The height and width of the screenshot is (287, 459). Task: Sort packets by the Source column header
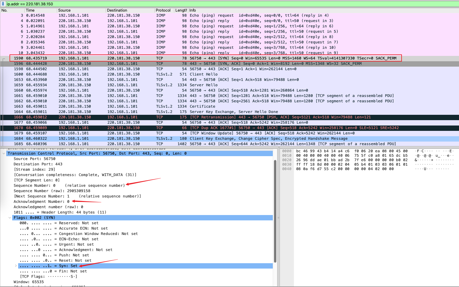81,10
